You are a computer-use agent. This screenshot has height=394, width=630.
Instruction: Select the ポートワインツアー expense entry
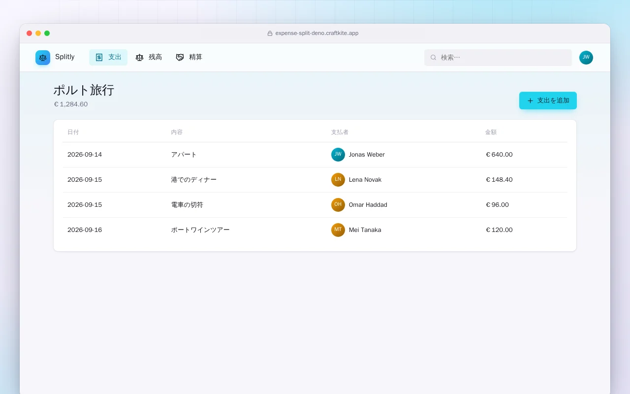coord(315,230)
